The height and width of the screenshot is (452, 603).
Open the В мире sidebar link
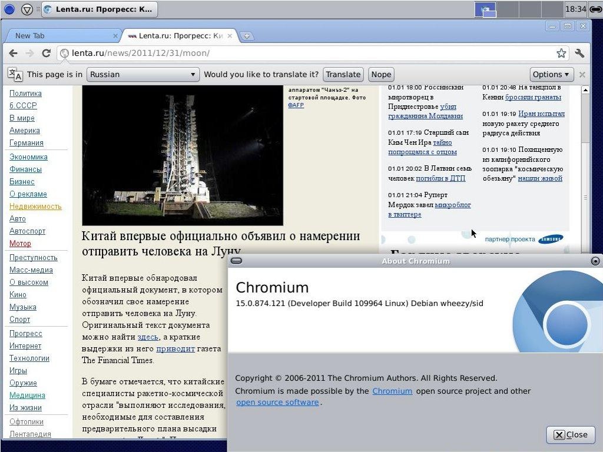pos(22,118)
